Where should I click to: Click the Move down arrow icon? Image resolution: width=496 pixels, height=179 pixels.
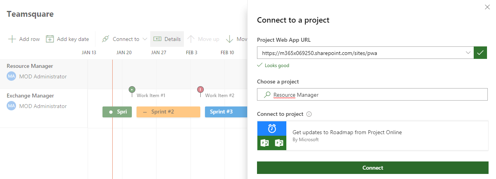click(x=230, y=39)
